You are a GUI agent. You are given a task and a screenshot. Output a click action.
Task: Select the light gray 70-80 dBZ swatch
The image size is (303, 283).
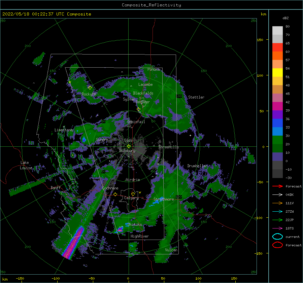(277, 31)
